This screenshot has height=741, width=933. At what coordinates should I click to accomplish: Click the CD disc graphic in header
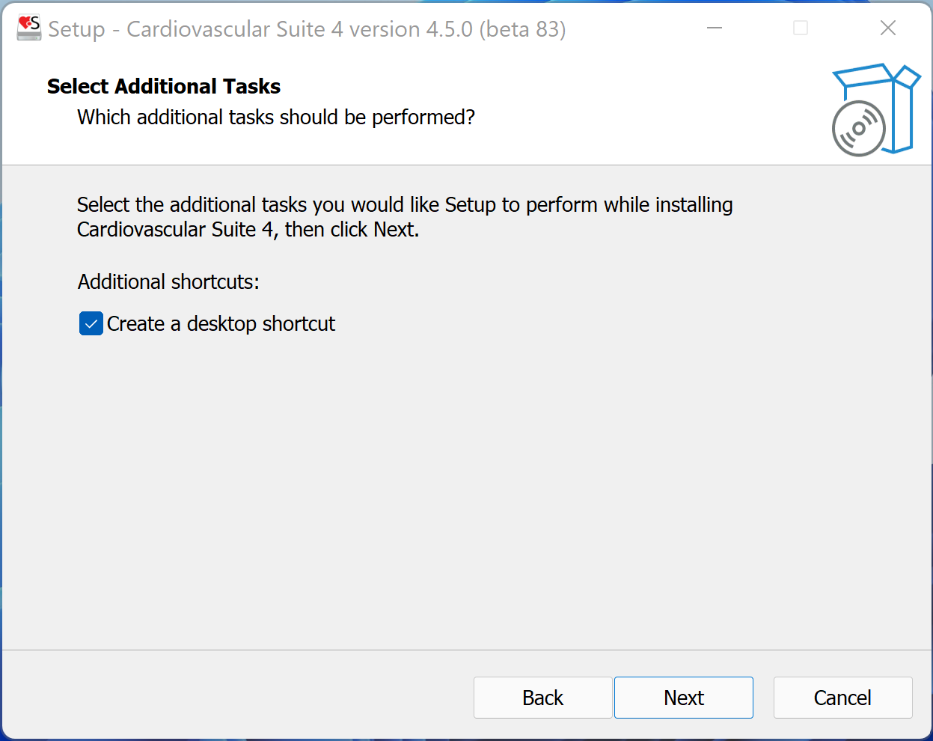click(858, 129)
